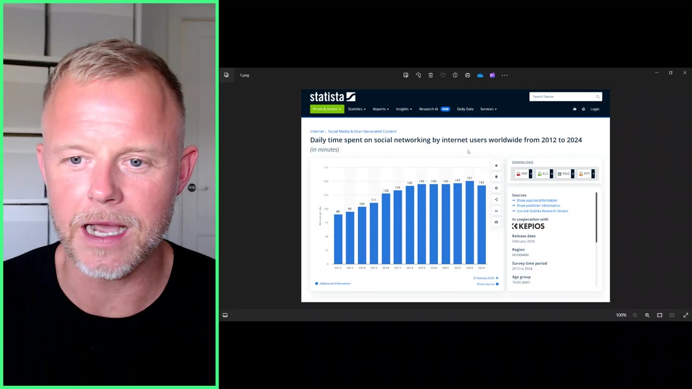Click the Internet breadcrumb link
Image resolution: width=692 pixels, height=389 pixels.
[317, 131]
